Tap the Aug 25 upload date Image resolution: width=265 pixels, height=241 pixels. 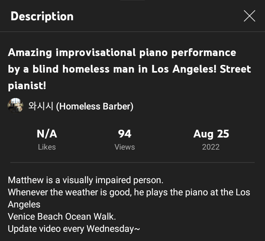(211, 134)
